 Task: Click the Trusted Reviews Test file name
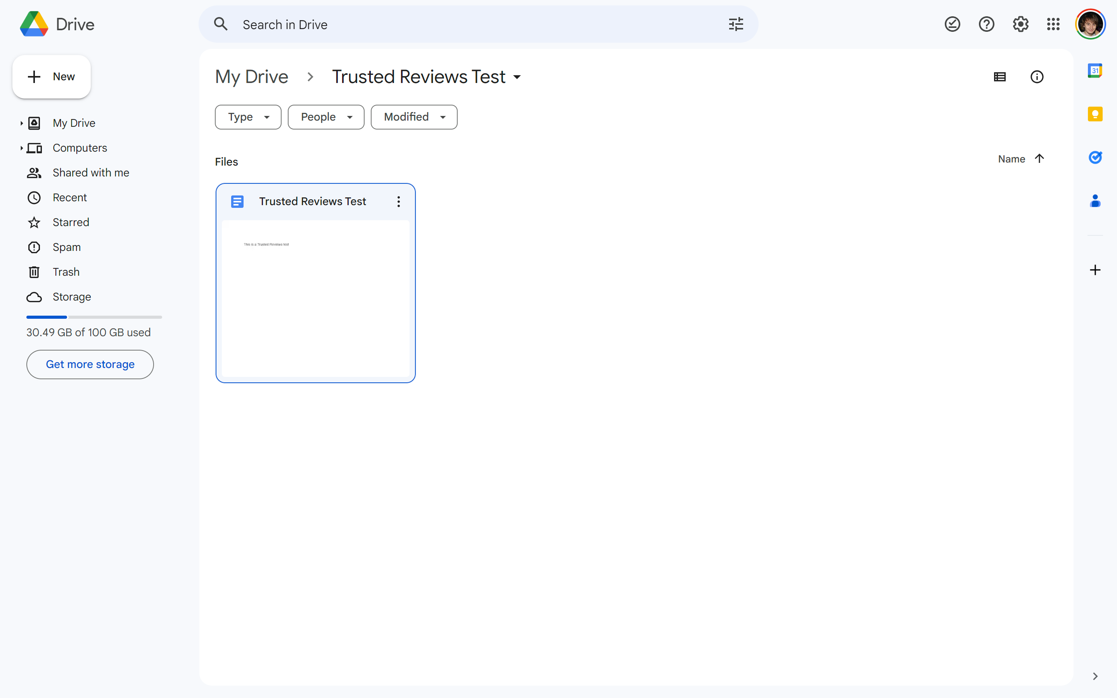click(313, 201)
